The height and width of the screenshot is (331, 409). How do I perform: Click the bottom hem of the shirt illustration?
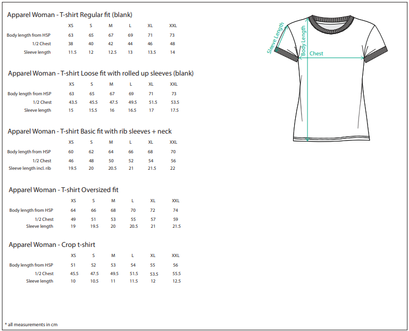pyautogui.click(x=331, y=138)
